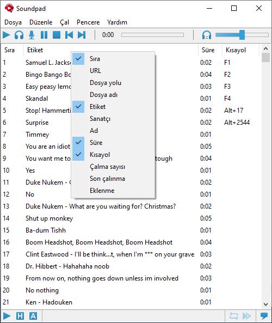Click the 0:00 elapsed time display
Viewport: 272px width, 323px height.
[108, 35]
